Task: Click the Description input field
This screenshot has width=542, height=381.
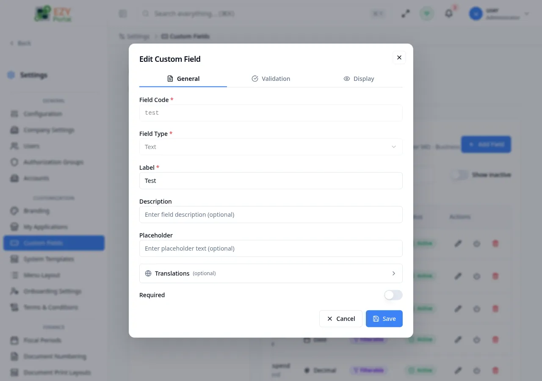Action: [x=271, y=215]
